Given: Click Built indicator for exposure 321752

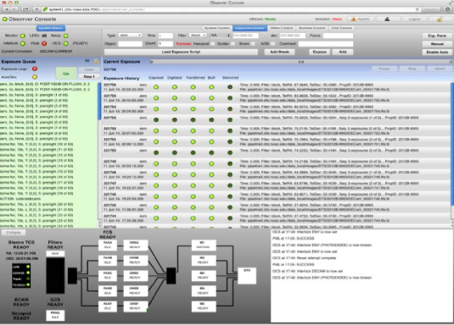Looking at the screenshot, I should 211,131.
